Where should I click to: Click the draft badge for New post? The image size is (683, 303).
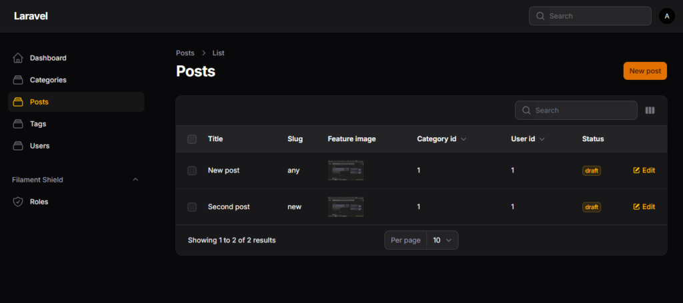[592, 171]
